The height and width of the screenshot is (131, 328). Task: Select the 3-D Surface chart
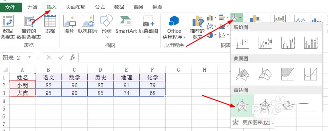pyautogui.click(x=242, y=74)
